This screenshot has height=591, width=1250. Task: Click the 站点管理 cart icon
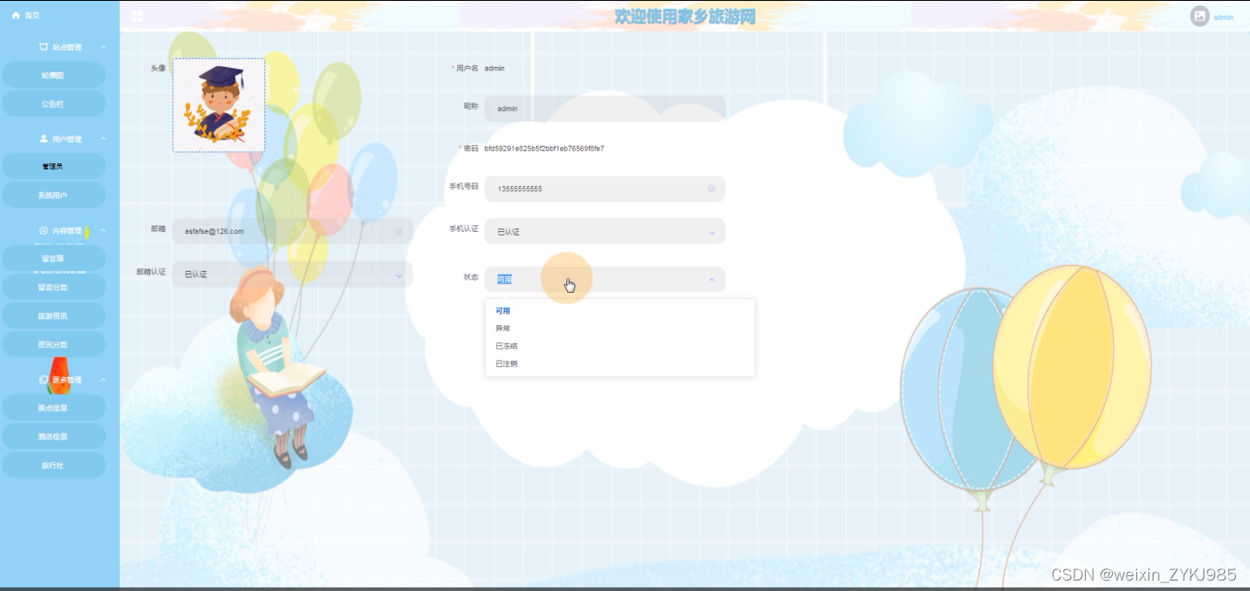[43, 47]
